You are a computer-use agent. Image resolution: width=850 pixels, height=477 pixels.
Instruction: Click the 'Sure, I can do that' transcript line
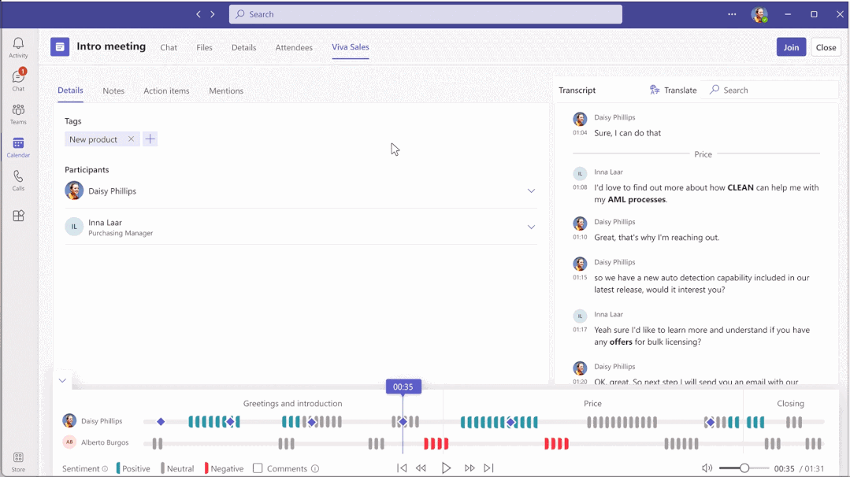coord(627,133)
